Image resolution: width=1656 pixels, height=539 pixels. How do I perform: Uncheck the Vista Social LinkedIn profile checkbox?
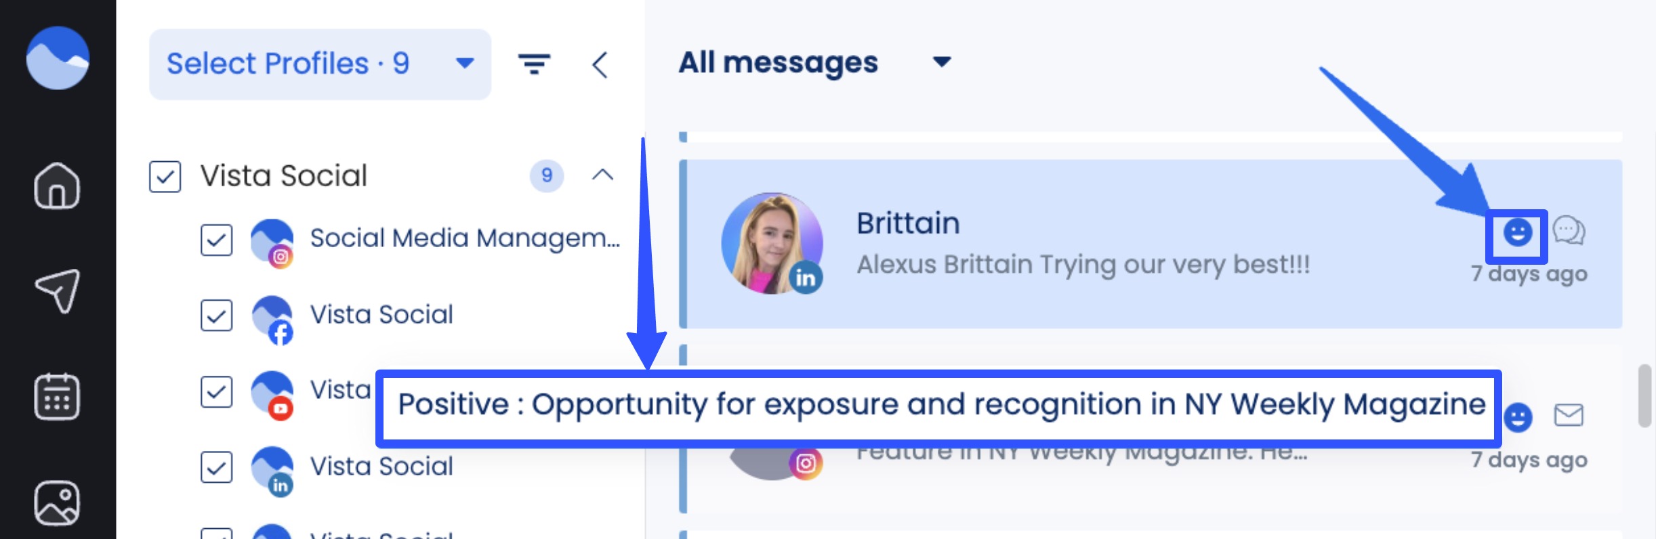[x=216, y=467]
